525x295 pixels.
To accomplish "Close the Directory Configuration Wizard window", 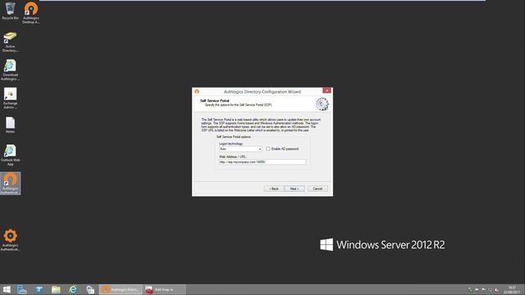I will click(x=326, y=90).
